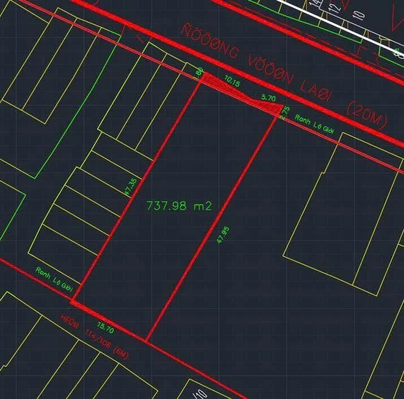
Task: Select the red HEOM 114/105 (6M) label
Action: [94, 337]
